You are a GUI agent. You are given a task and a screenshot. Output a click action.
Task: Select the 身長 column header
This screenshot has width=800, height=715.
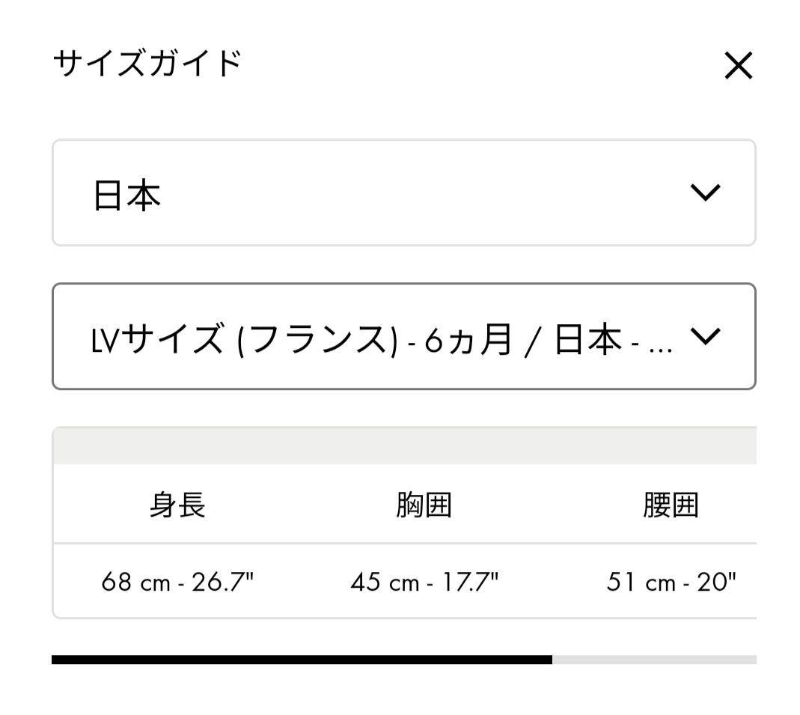click(177, 505)
